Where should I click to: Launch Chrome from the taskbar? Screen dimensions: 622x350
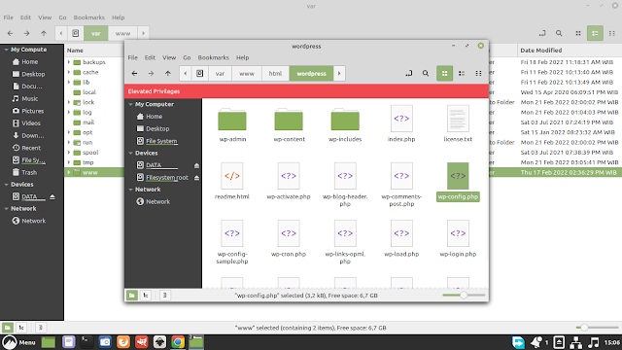(178, 342)
